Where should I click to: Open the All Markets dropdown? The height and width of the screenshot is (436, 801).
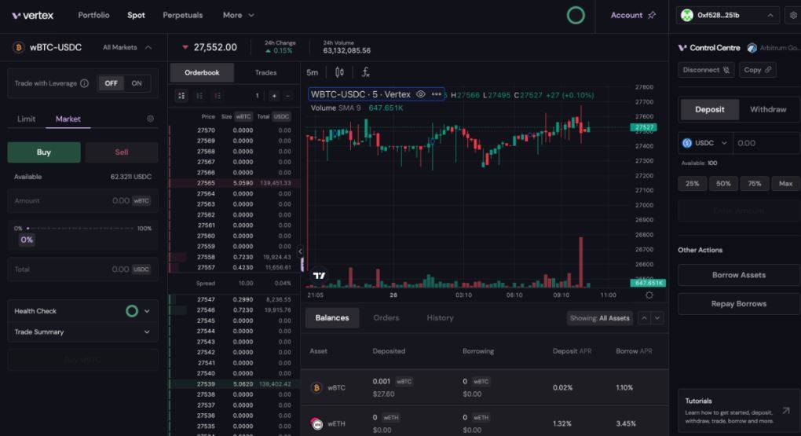pyautogui.click(x=127, y=48)
